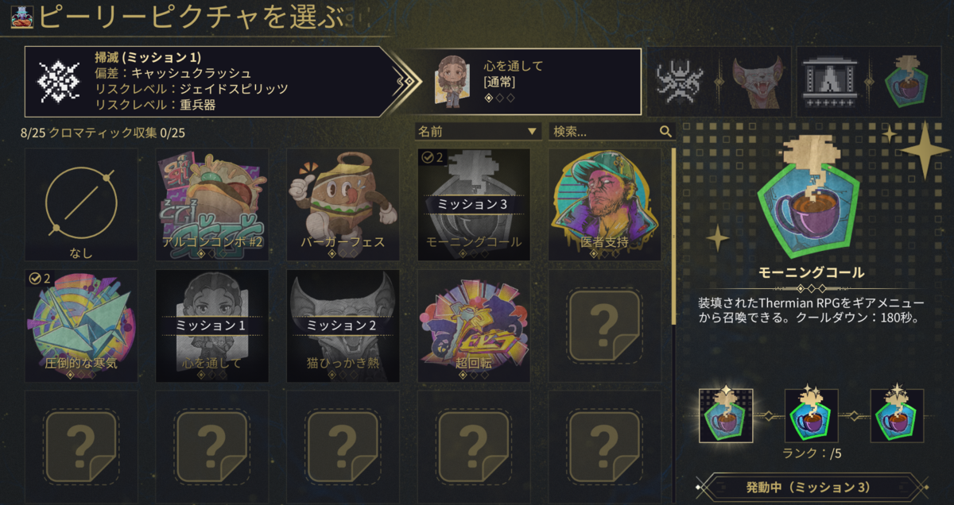
Task: Click the magnifier search icon
Action: (x=665, y=131)
